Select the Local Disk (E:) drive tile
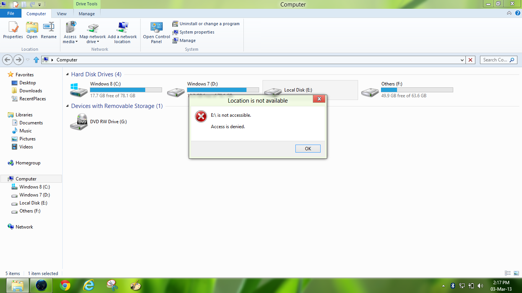Viewport: 522px width, 293px height. (x=310, y=90)
